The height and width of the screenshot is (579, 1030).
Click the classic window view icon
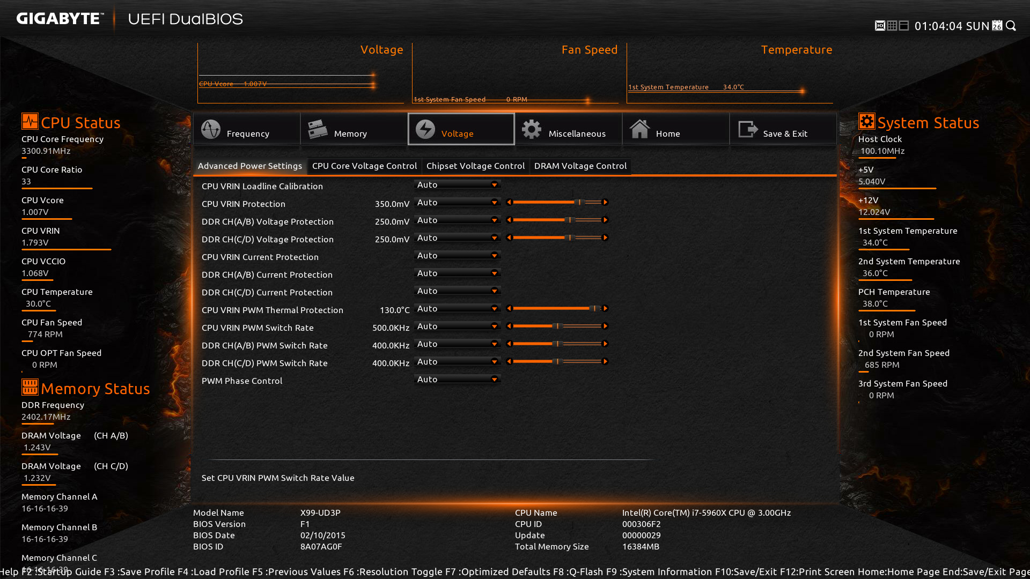point(904,26)
